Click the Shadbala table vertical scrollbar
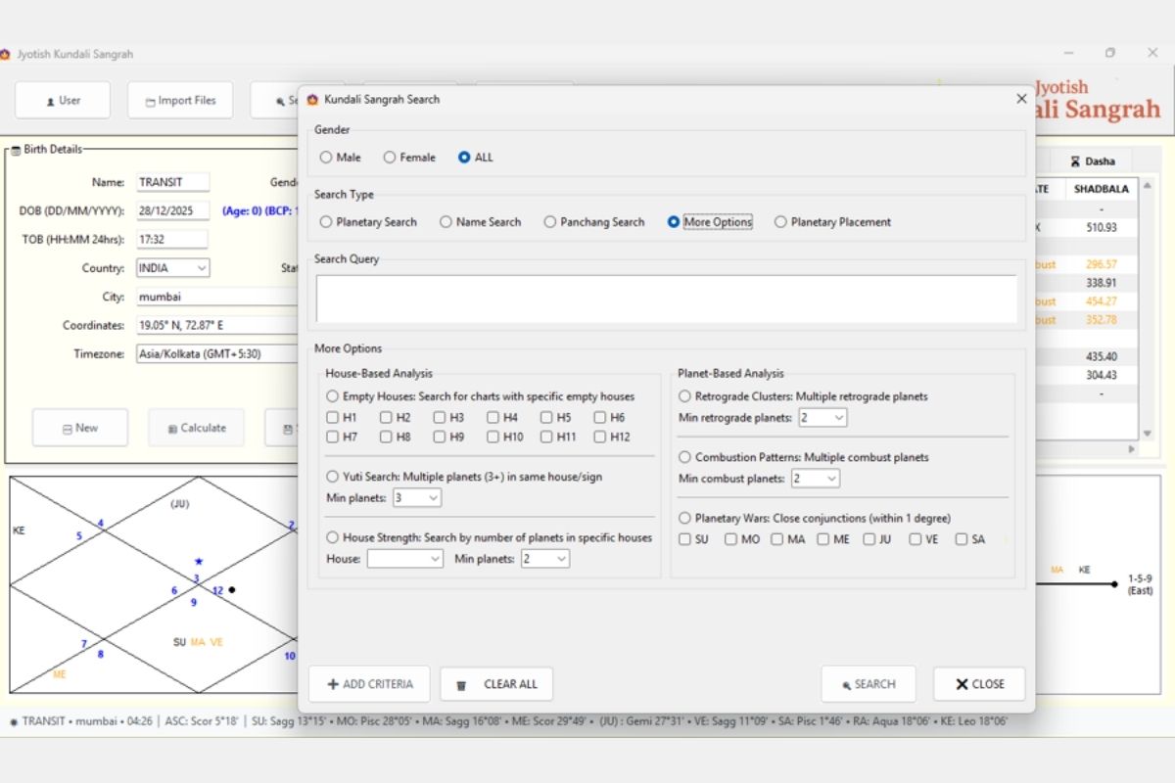Screen dimensions: 1175x783 pyautogui.click(x=1148, y=308)
